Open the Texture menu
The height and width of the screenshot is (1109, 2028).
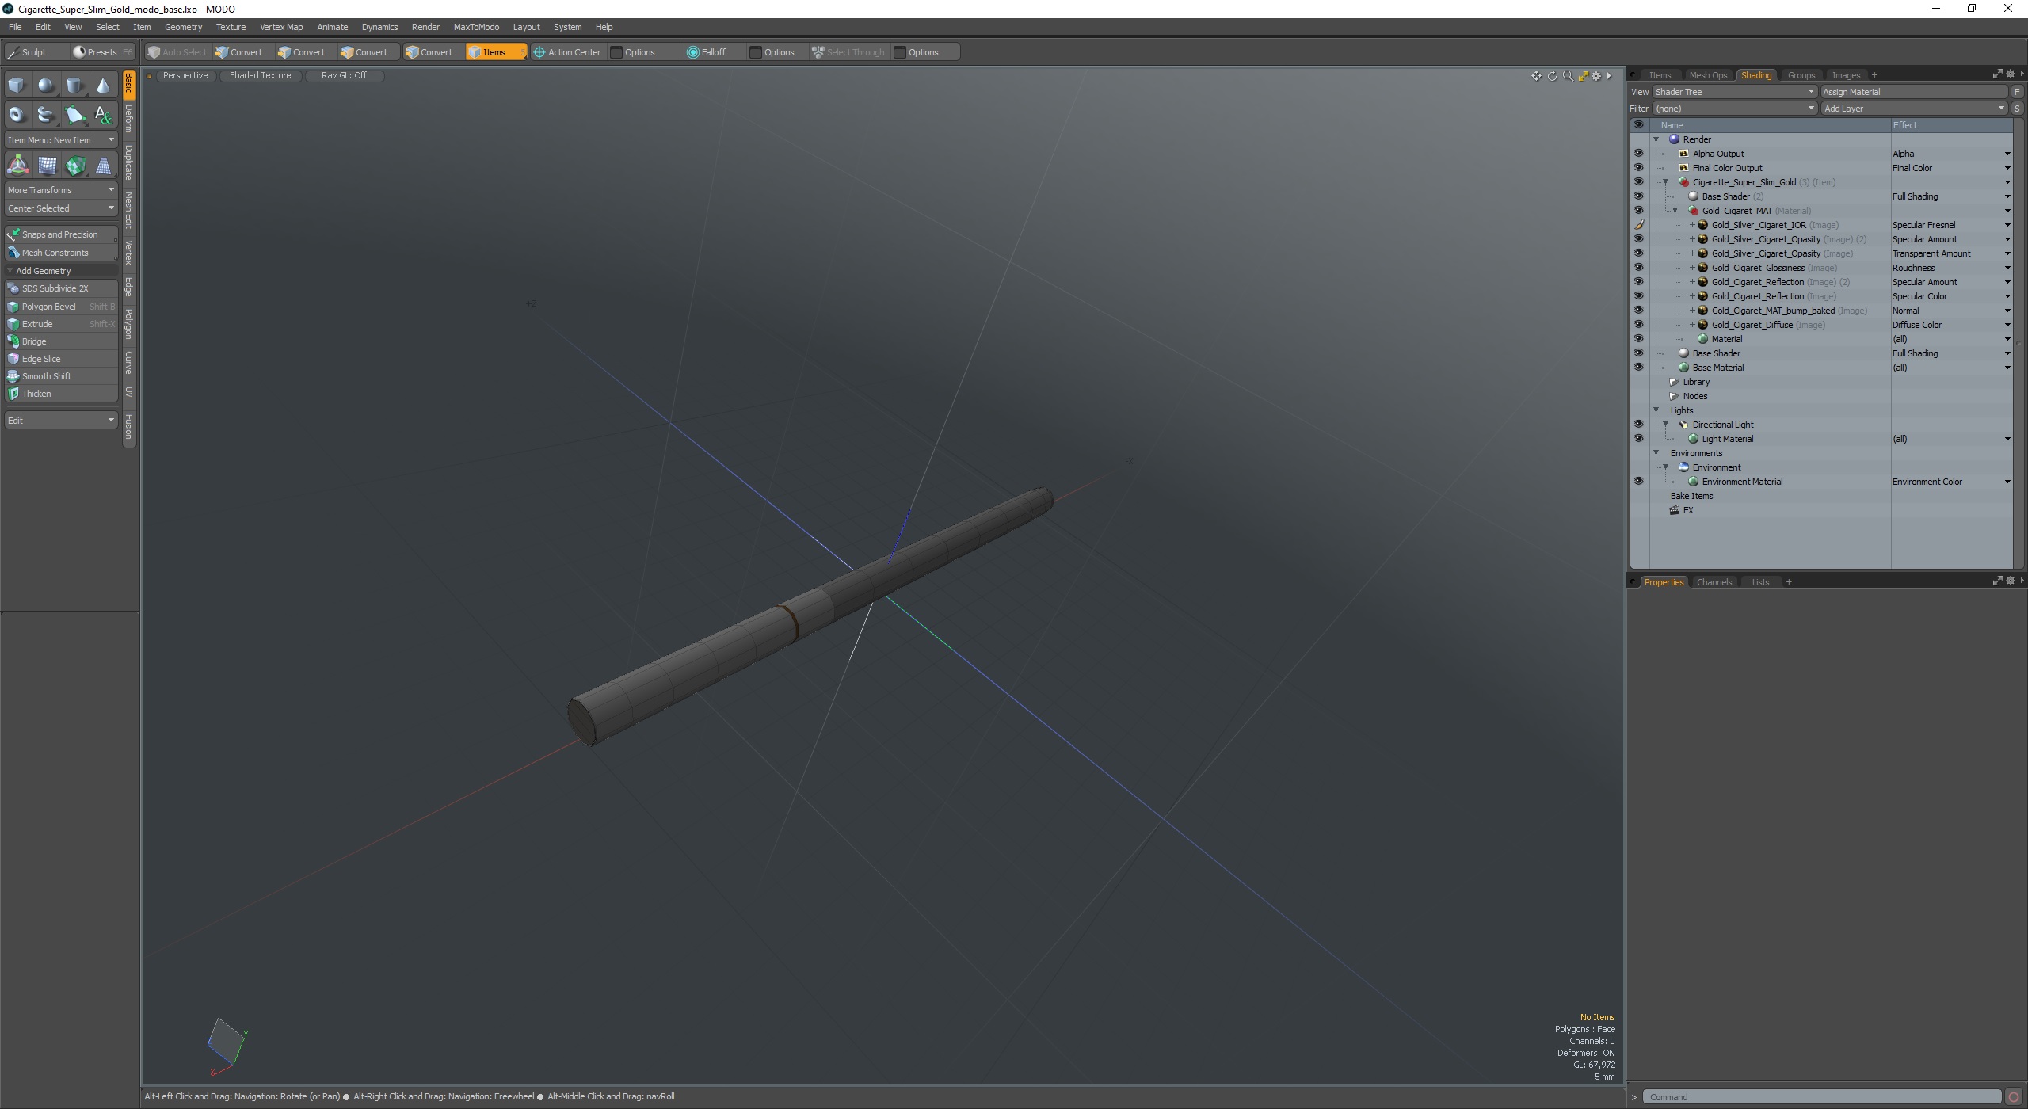tap(231, 27)
